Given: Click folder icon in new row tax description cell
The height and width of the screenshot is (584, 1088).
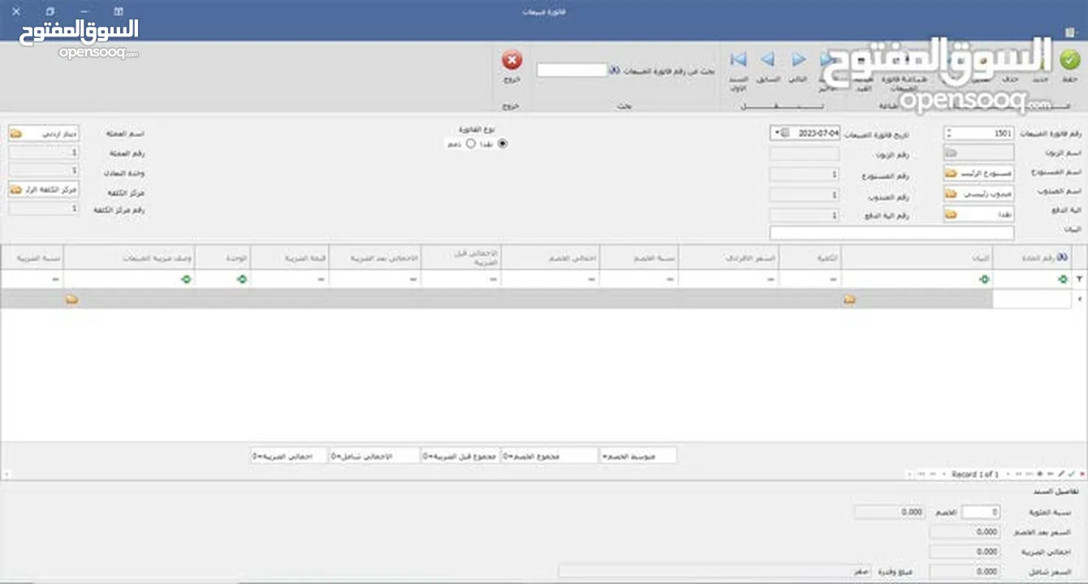Looking at the screenshot, I should coord(71,299).
